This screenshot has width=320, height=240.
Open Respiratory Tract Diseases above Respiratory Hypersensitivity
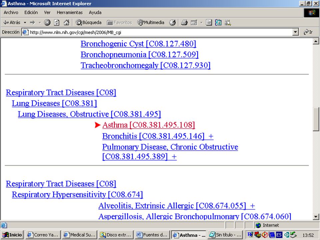(61, 184)
